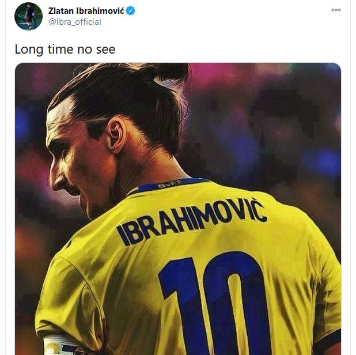
Task: Click the Zlatan Ibrahimović display name
Action: point(86,11)
